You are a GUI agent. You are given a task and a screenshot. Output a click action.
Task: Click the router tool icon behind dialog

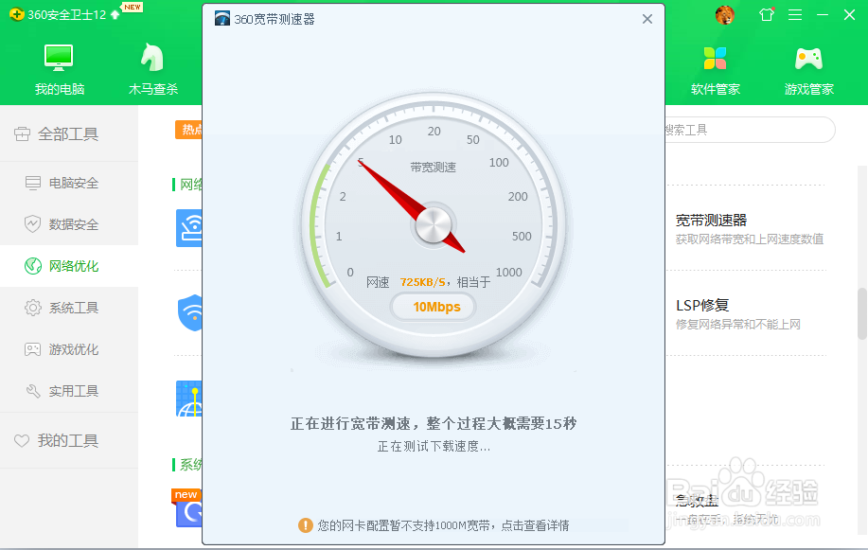click(x=188, y=227)
